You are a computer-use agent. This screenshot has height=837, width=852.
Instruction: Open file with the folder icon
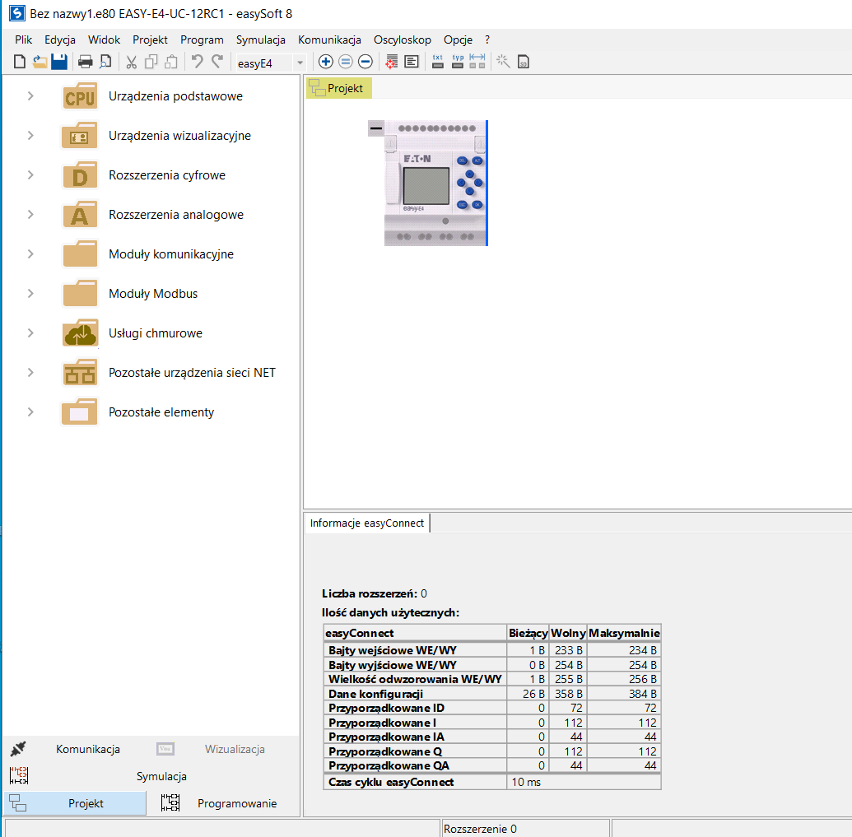pyautogui.click(x=40, y=62)
